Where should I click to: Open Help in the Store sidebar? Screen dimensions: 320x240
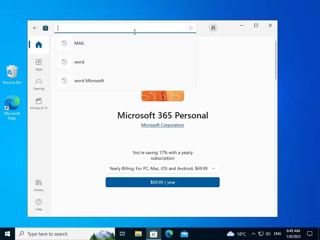39,205
